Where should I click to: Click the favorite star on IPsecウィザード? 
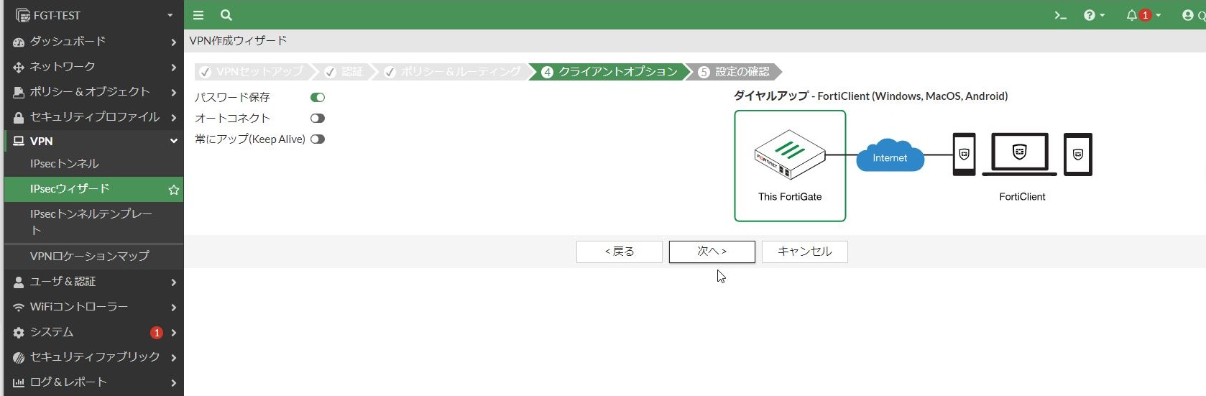click(173, 190)
